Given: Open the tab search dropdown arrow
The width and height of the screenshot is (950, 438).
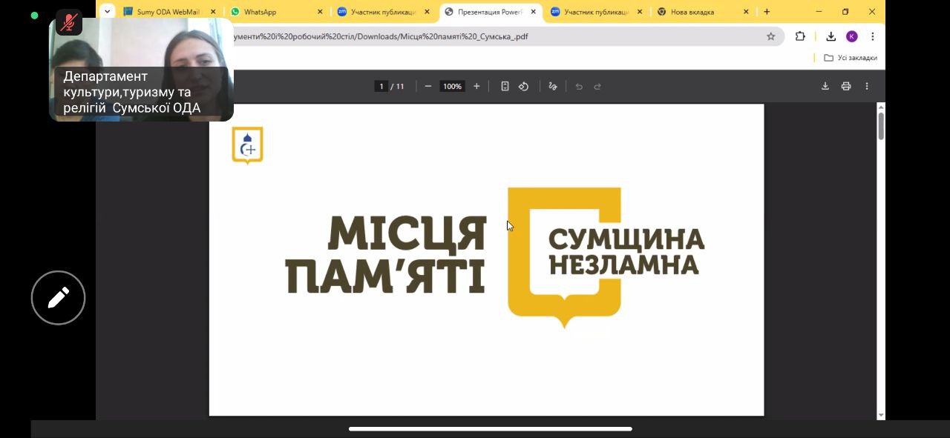Looking at the screenshot, I should point(108,11).
